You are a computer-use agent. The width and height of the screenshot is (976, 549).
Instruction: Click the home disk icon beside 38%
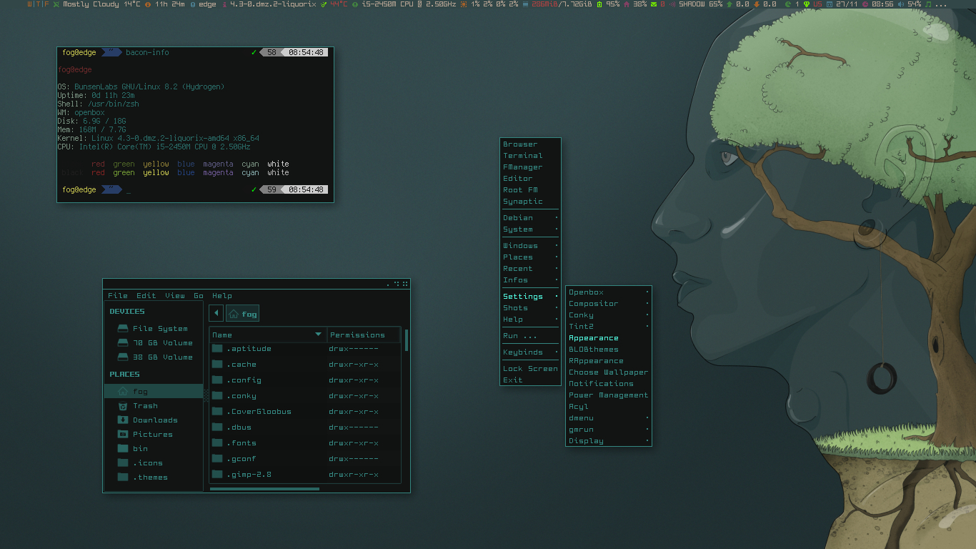pos(627,4)
